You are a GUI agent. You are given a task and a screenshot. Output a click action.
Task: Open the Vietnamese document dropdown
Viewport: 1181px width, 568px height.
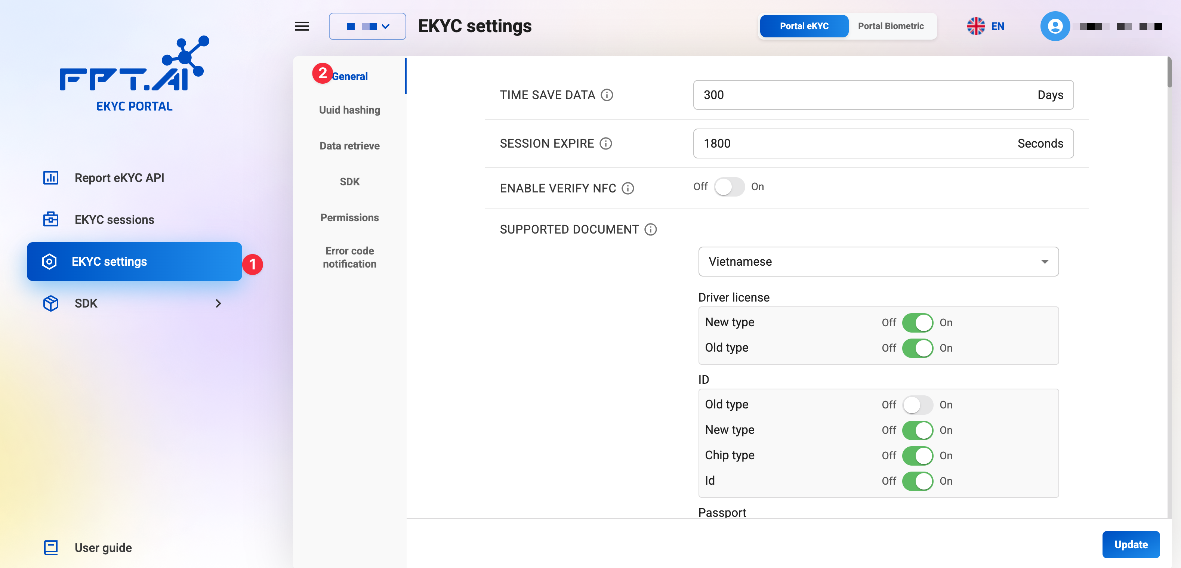878,261
